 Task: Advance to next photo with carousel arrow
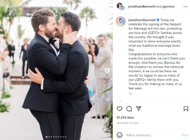pos(107,70)
